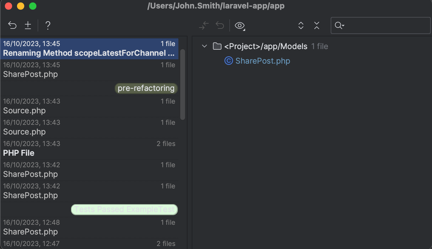Image resolution: width=432 pixels, height=249 pixels.
Task: Expand all entries using the expand icon
Action: (x=301, y=25)
